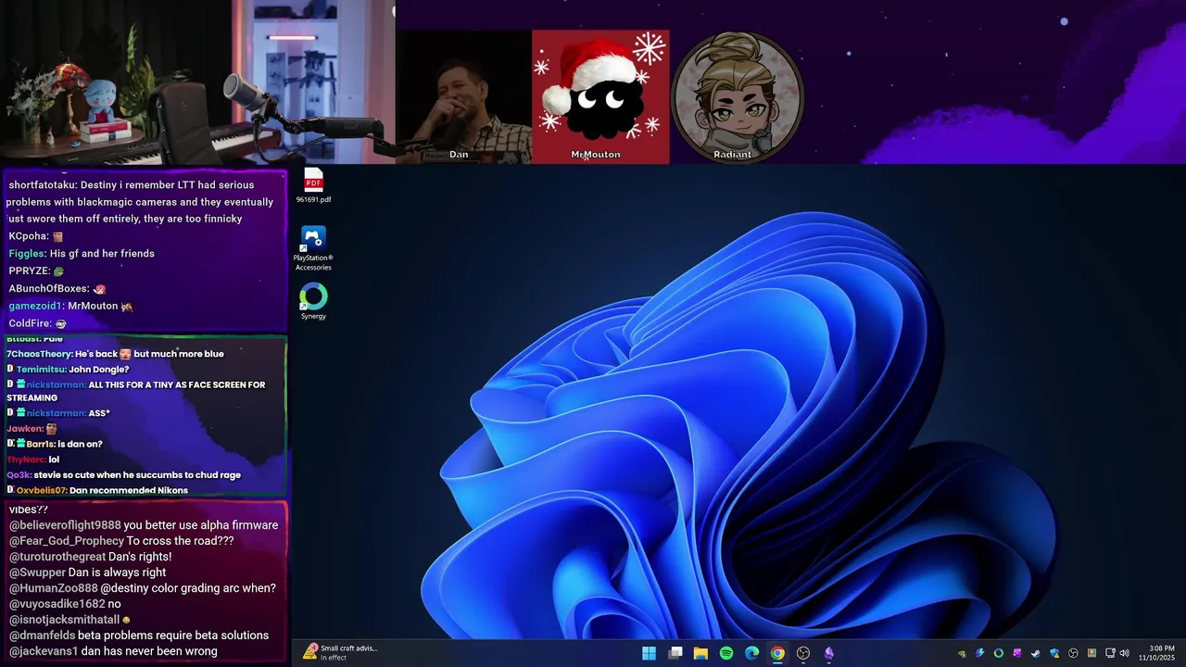
Task: Open the Windows Start menu
Action: click(x=650, y=653)
